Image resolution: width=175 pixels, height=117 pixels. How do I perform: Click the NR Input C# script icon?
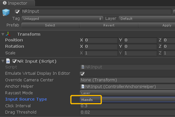coord(8,61)
